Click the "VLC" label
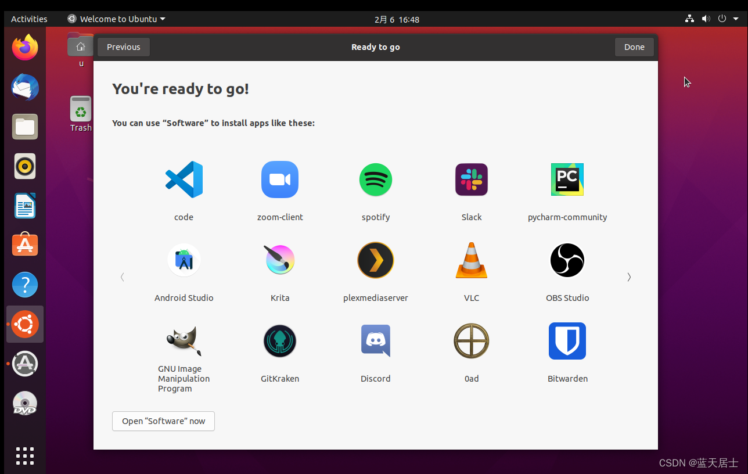This screenshot has width=748, height=474. [472, 298]
